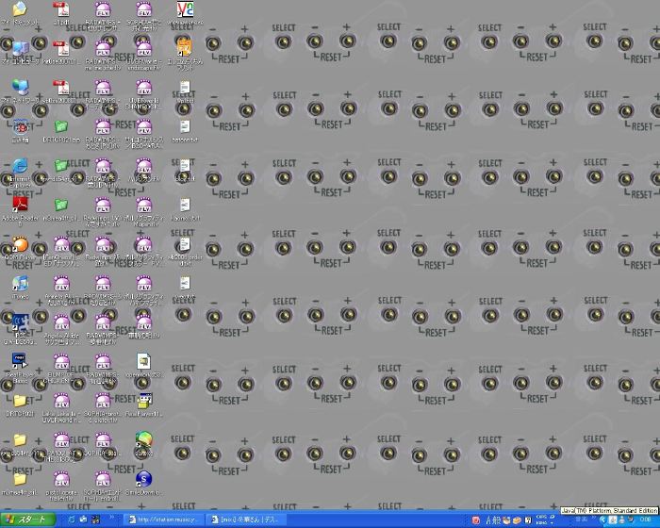Viewport: 660px width, 528px height.
Task: Select the UVERworld endscape.flv file
Action: (x=143, y=48)
